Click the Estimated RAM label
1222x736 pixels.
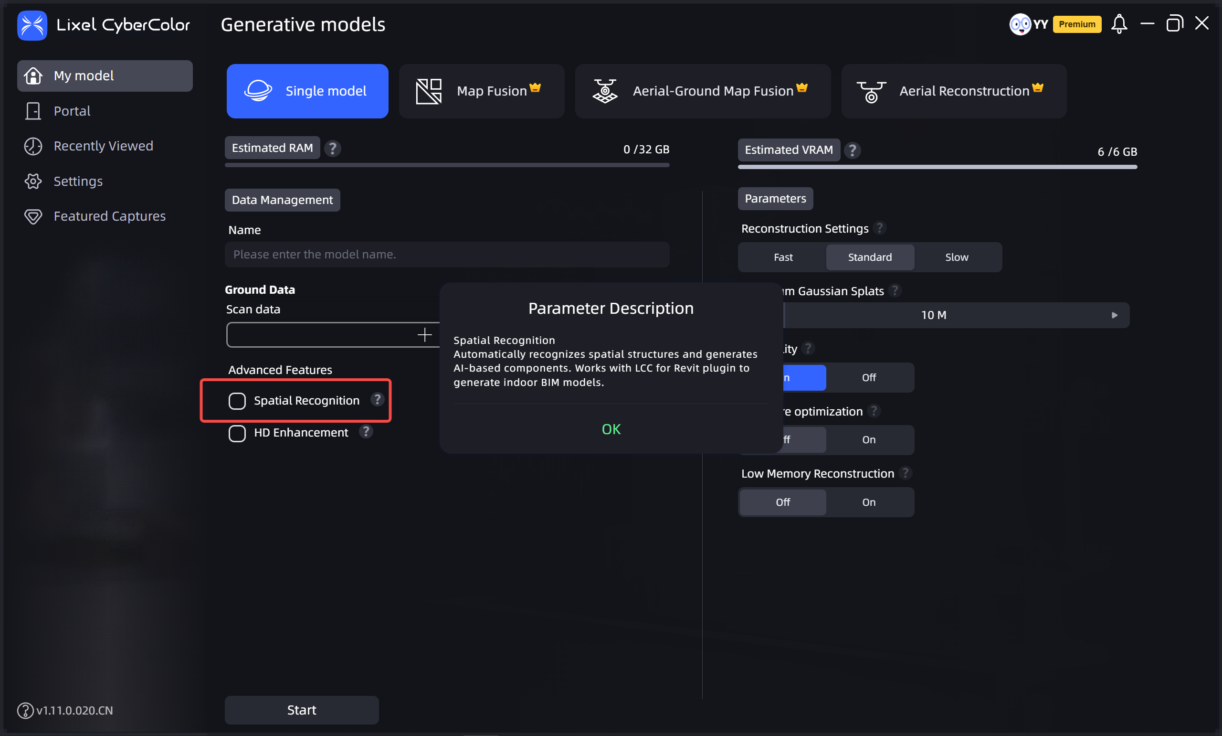273,148
